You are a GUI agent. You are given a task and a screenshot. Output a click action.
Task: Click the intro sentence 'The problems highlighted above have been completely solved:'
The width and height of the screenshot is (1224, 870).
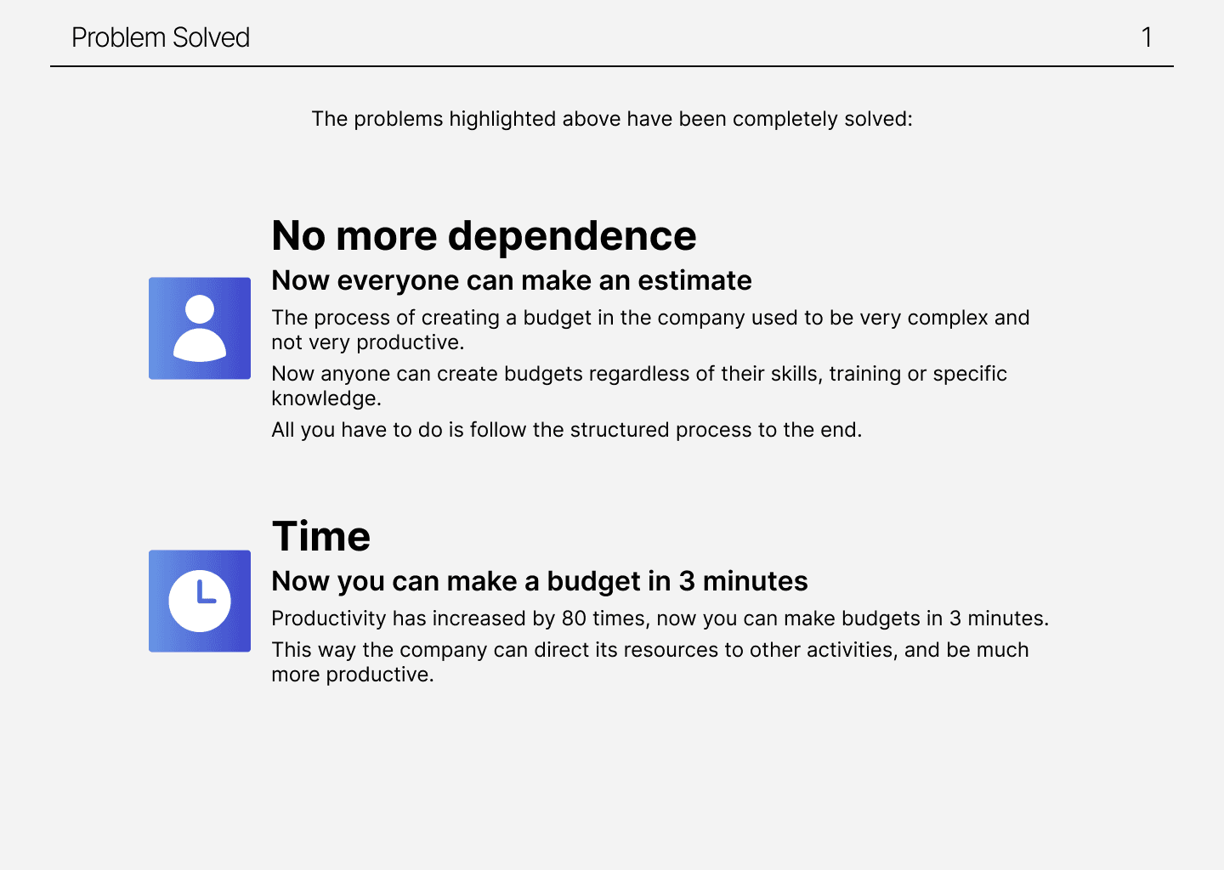point(612,119)
